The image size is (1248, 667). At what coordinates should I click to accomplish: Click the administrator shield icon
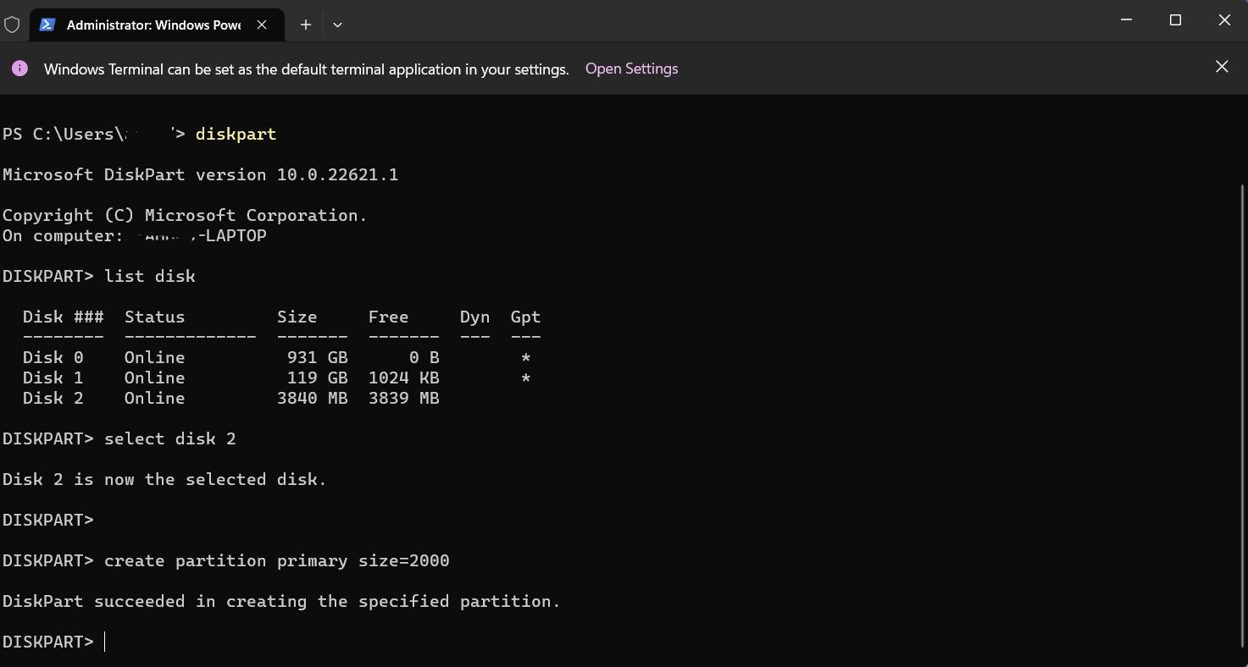(12, 25)
